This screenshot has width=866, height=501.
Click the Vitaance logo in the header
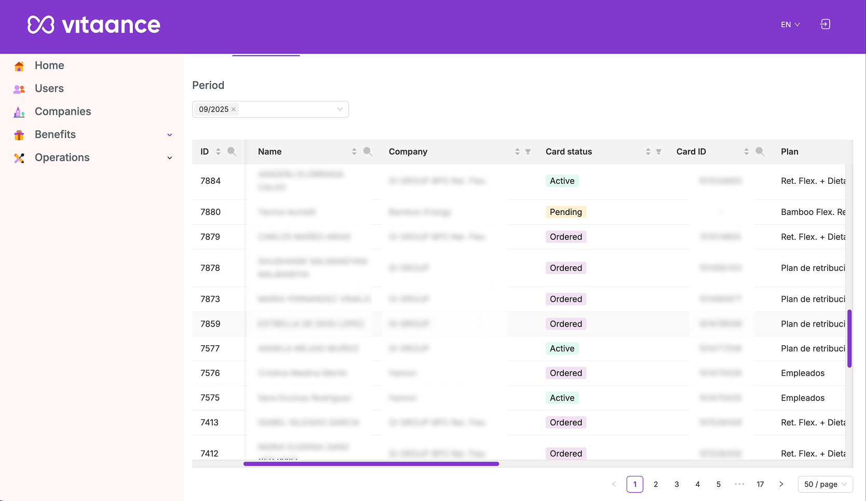(93, 24)
